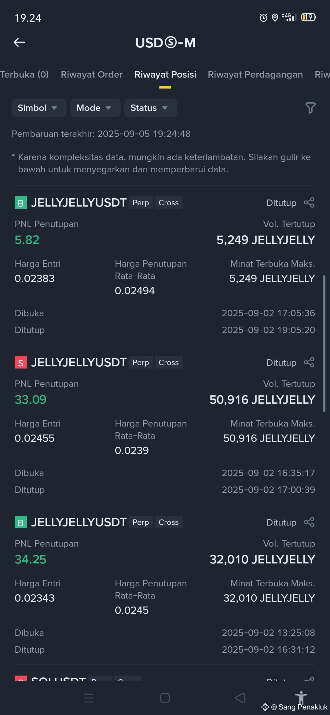Expand the Mode dropdown filter
Viewport: 330px width, 715px height.
pos(95,108)
